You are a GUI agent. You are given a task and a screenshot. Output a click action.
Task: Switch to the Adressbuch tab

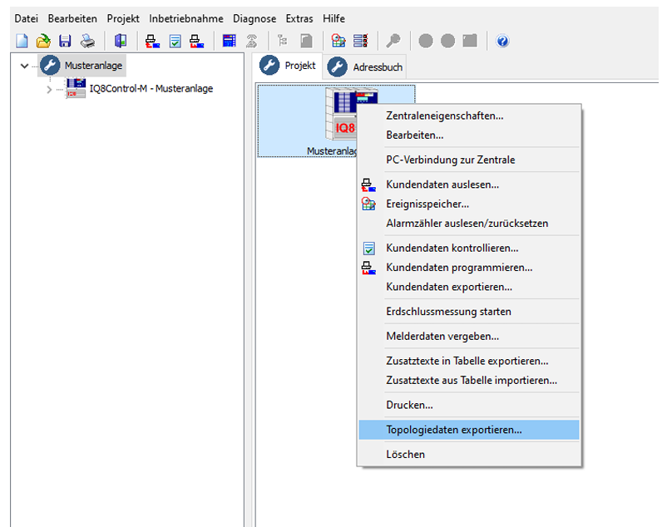[366, 66]
